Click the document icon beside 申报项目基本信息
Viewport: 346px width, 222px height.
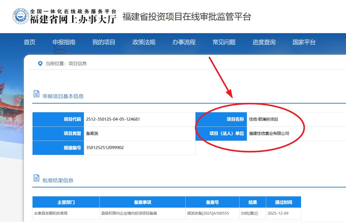(x=37, y=94)
